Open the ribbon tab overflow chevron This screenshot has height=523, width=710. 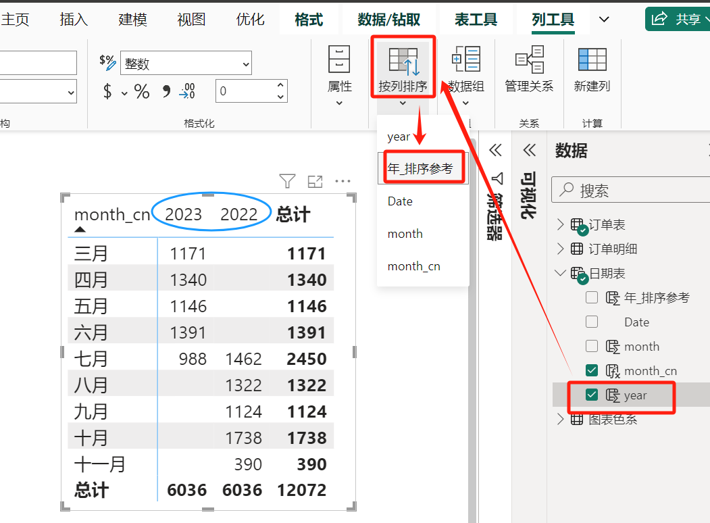coord(604,20)
